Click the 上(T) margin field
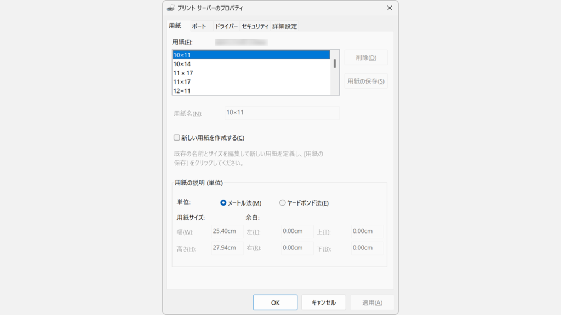Image resolution: width=561 pixels, height=315 pixels. 367,231
